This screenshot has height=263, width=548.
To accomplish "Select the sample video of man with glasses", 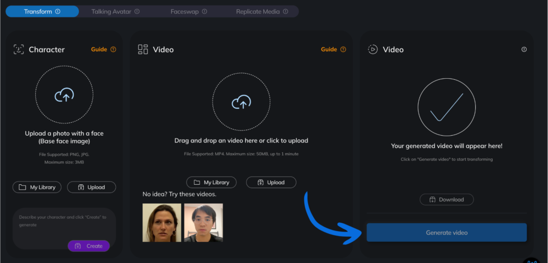I will coord(204,223).
